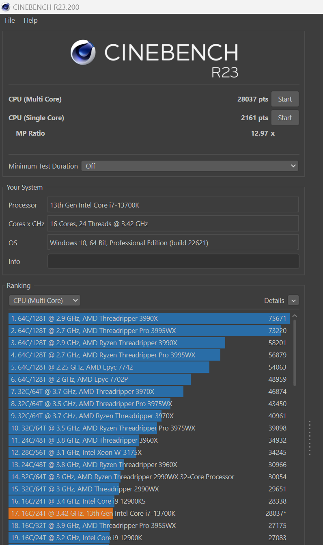Open the CPU (Multi Core) ranking dropdown
The image size is (323, 545).
coord(44,300)
